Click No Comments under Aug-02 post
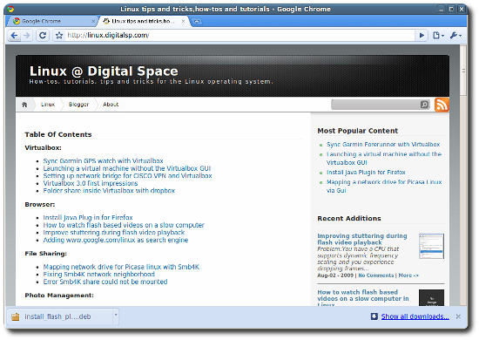This screenshot has width=479, height=340. pyautogui.click(x=375, y=275)
